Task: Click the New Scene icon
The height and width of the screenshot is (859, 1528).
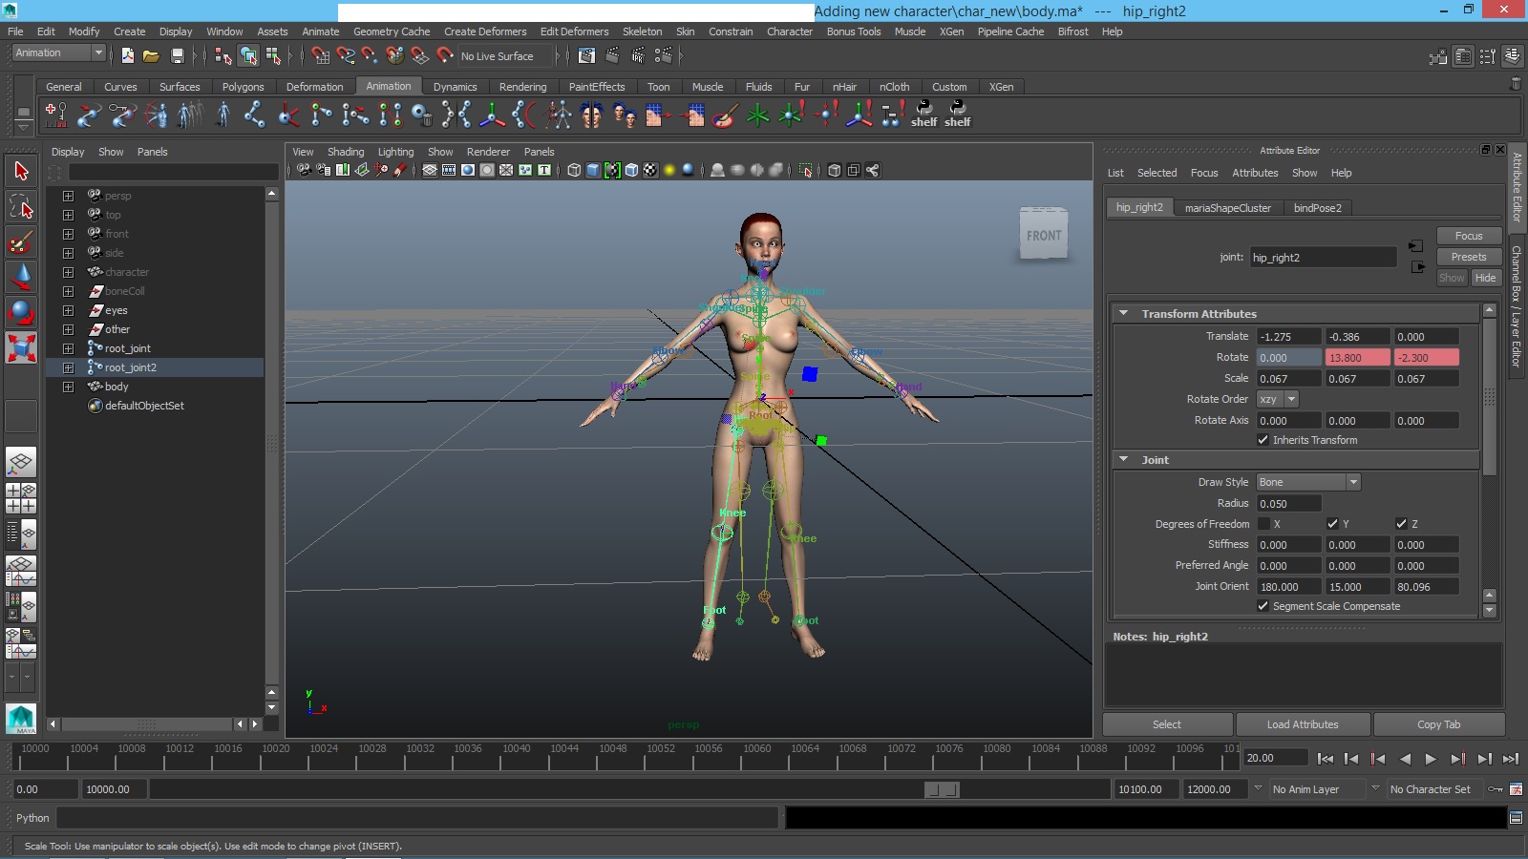Action: (128, 55)
